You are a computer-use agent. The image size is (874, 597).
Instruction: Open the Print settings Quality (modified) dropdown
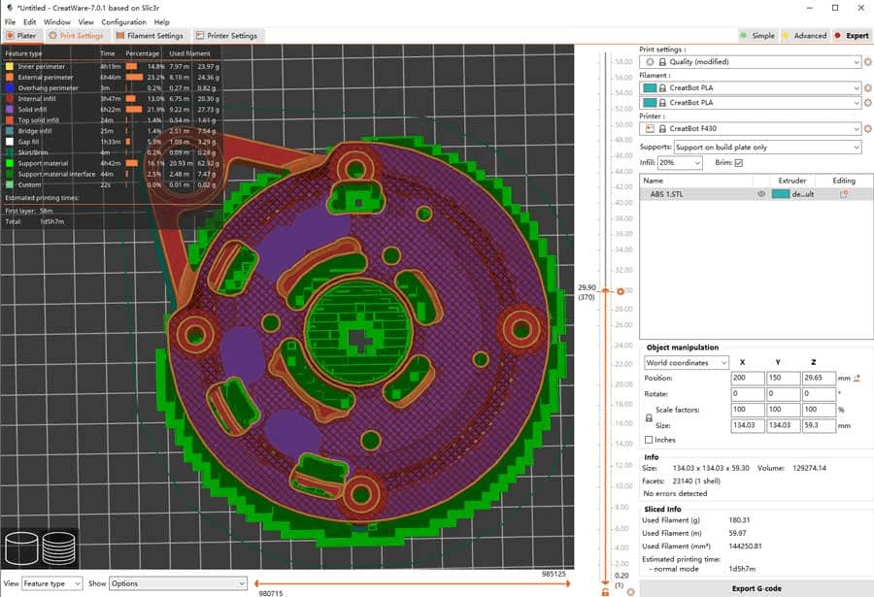pos(751,62)
